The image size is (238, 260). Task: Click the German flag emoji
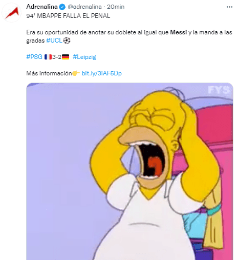pos(66,57)
